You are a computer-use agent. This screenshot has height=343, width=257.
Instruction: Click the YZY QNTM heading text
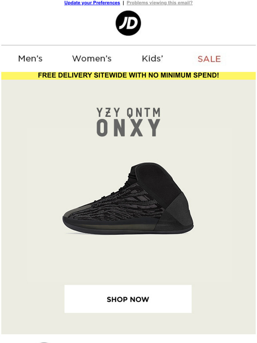pyautogui.click(x=128, y=113)
